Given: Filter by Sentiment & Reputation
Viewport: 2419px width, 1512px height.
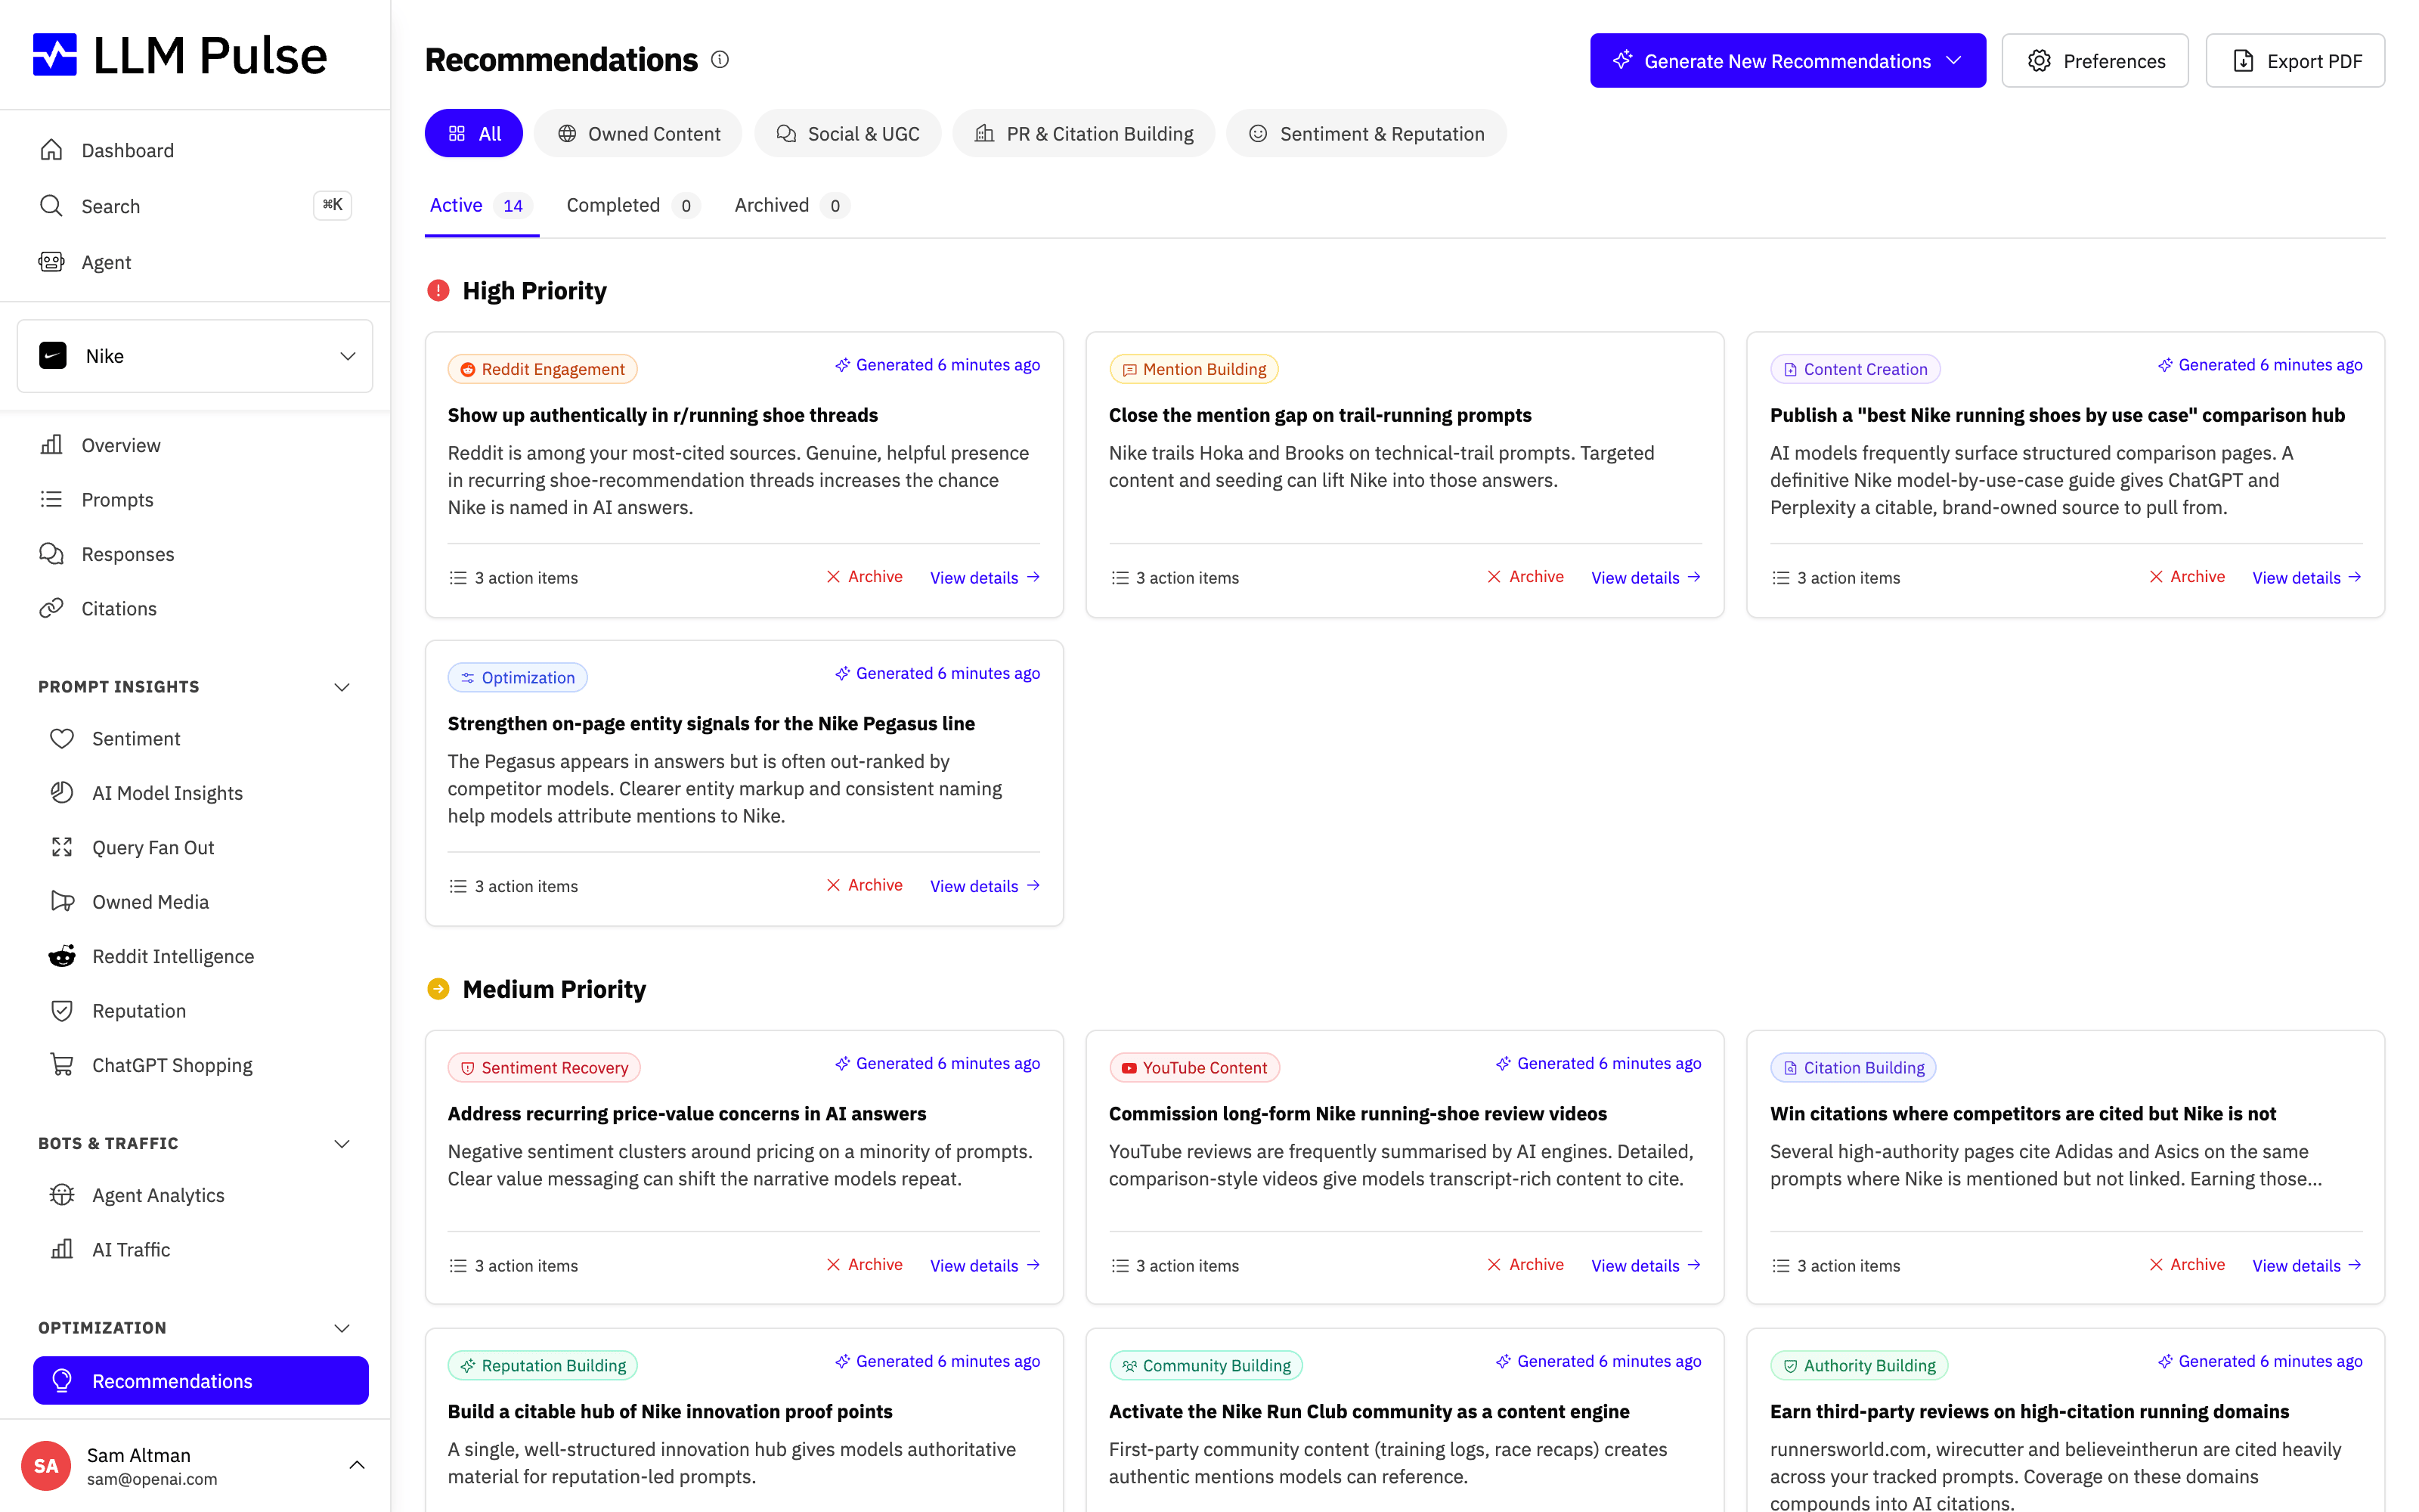Looking at the screenshot, I should (1367, 133).
